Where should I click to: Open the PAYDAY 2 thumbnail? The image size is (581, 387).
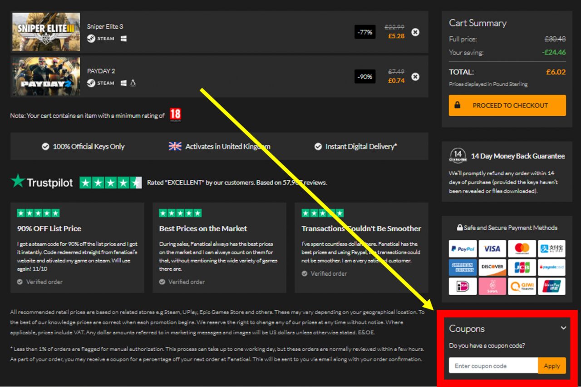[46, 76]
